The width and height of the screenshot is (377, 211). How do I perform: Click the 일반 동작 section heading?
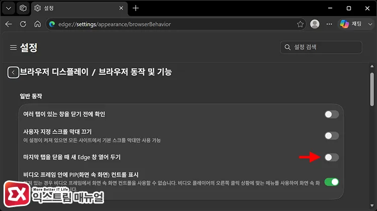click(31, 96)
